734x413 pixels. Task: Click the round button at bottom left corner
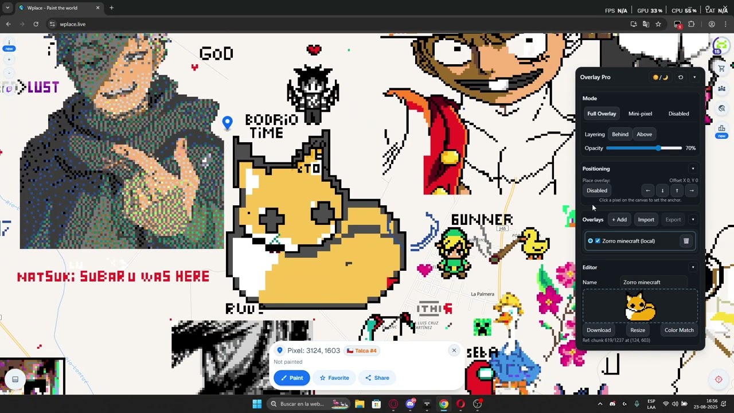coord(15,379)
